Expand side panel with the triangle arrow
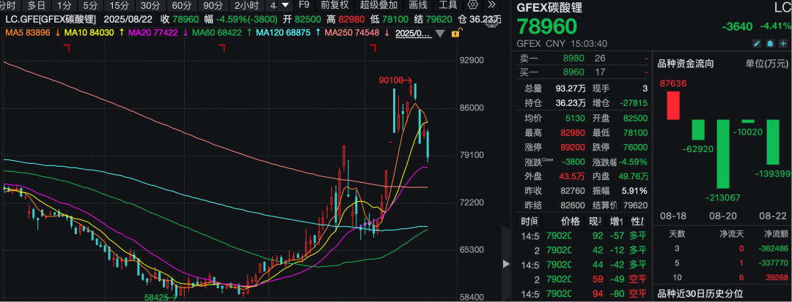Screen dimensions: 792x302 click(507, 264)
